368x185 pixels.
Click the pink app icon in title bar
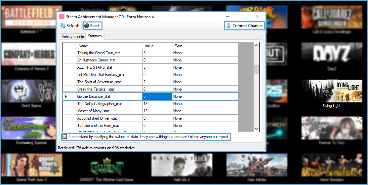tap(62, 17)
